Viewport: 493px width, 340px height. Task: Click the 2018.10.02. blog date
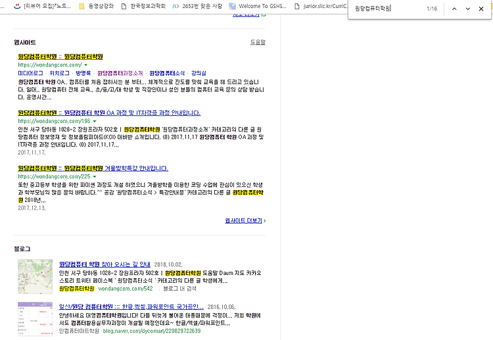pos(168,265)
